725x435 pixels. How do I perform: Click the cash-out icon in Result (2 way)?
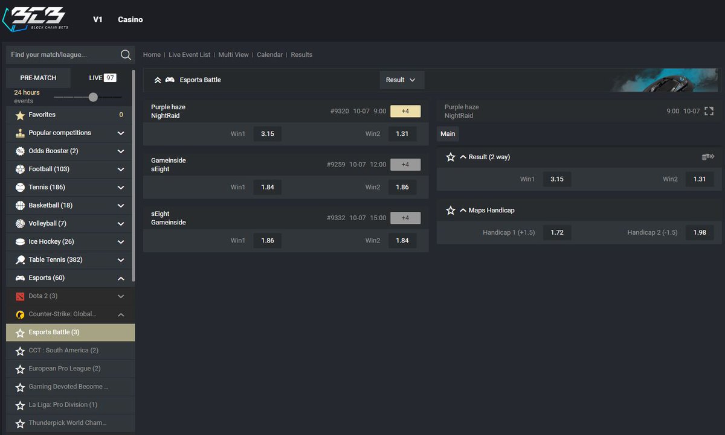tap(708, 157)
